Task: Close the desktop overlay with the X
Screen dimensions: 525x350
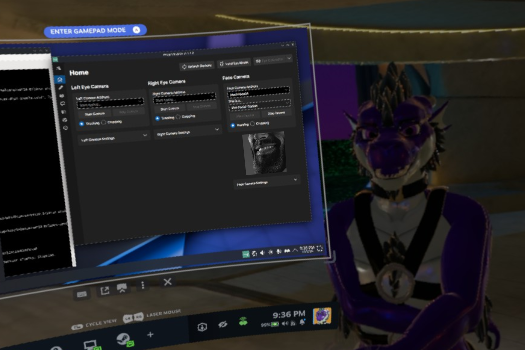Action: (168, 282)
